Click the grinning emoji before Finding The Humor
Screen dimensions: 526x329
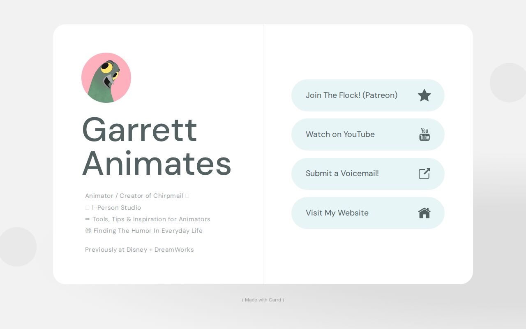tap(88, 231)
